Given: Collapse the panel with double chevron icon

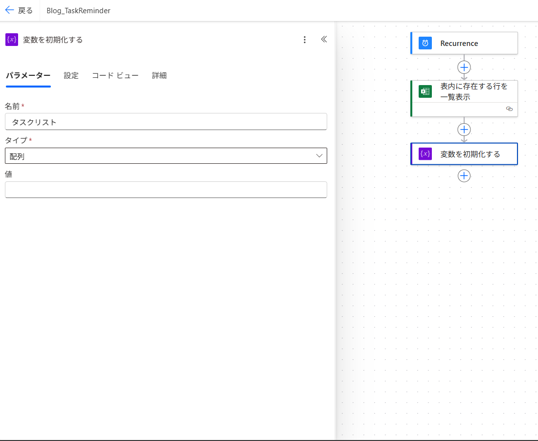Looking at the screenshot, I should coord(324,40).
